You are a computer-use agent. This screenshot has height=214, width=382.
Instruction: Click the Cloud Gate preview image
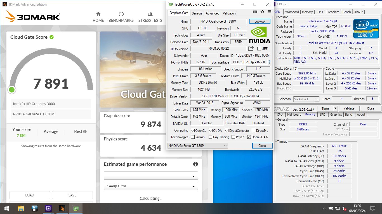click(133, 70)
